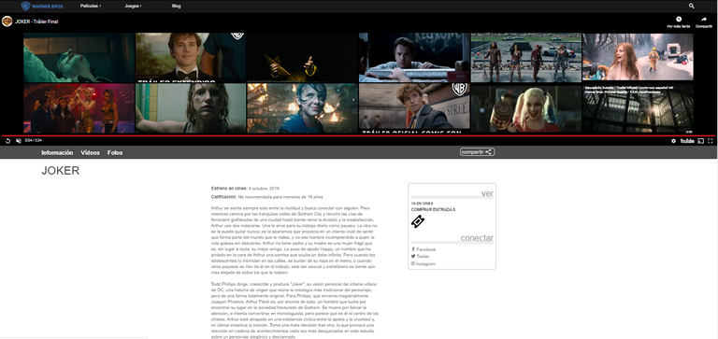Click the Ver más tarde clock icon

(679, 20)
